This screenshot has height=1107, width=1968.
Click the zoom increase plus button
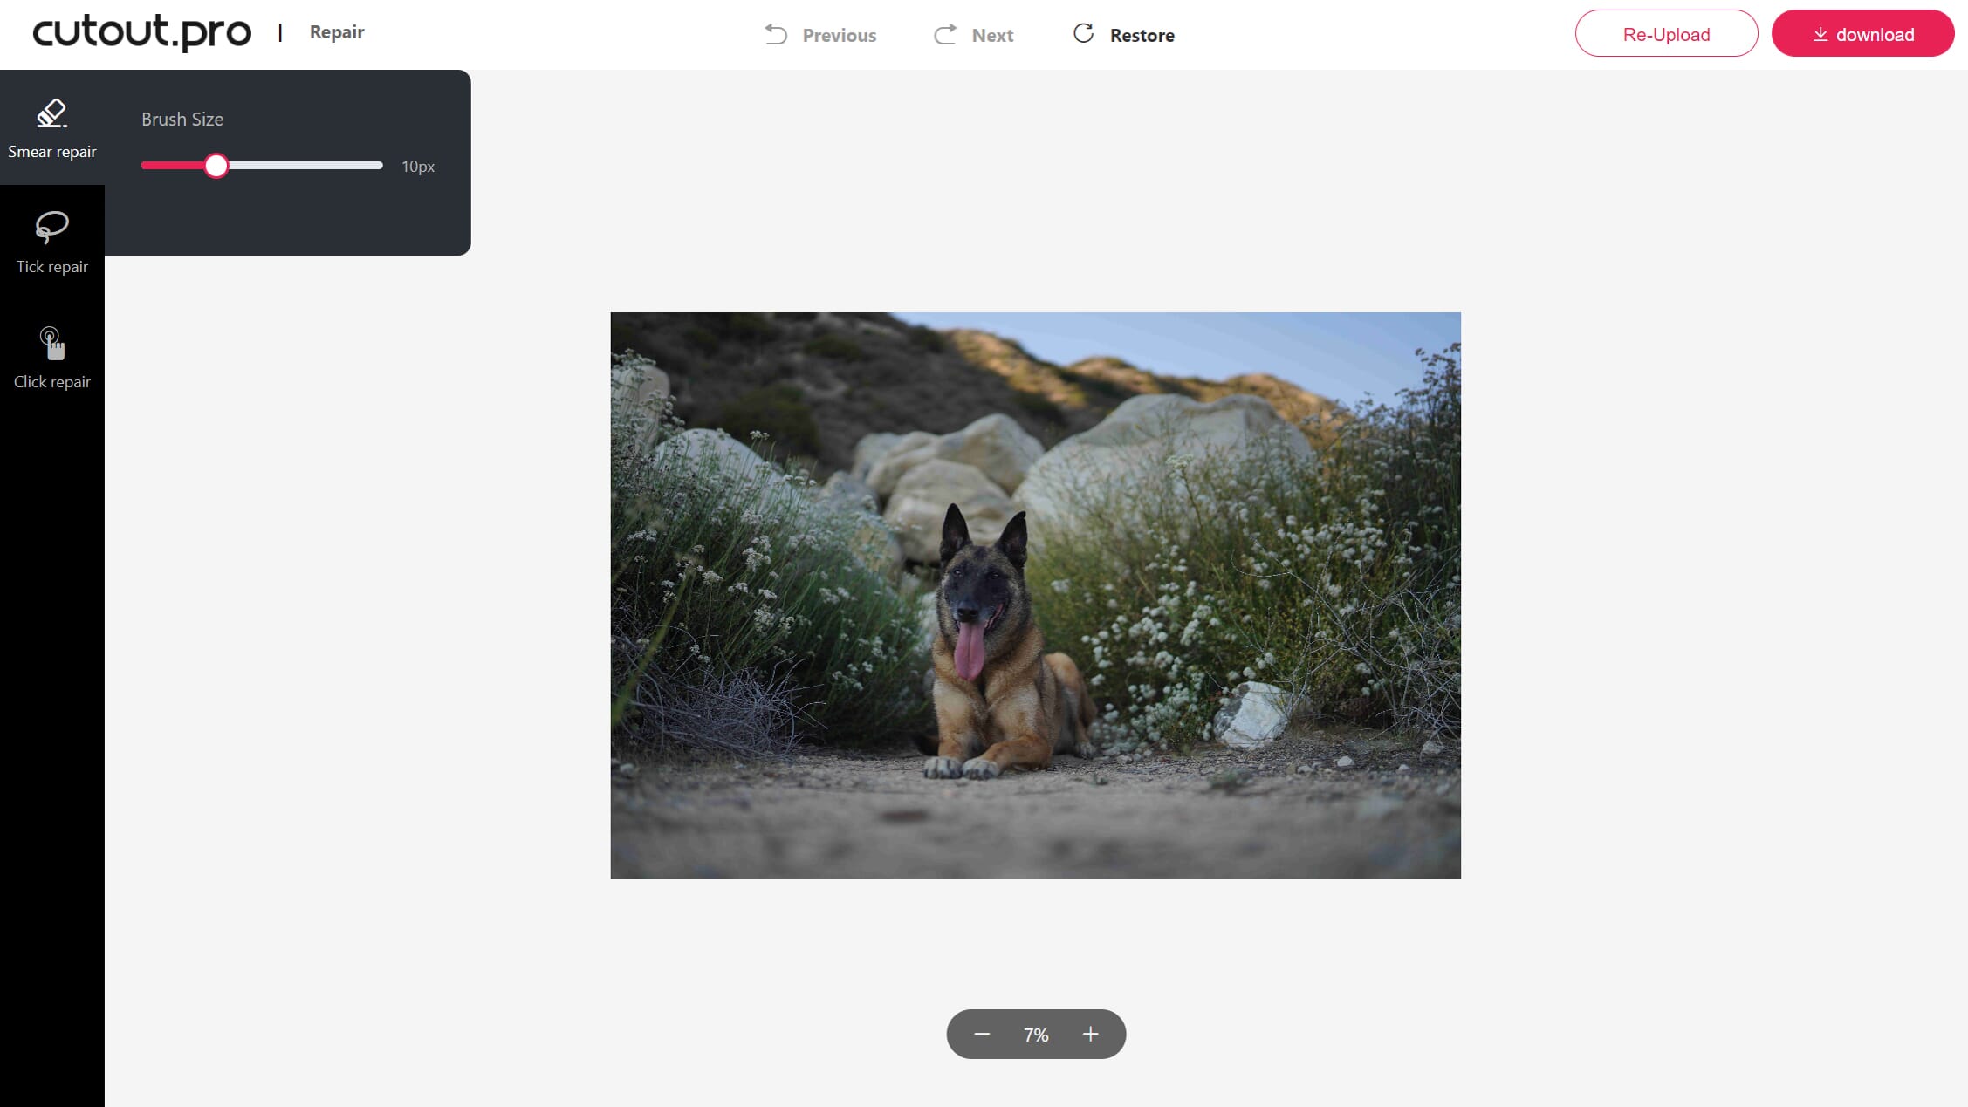pyautogui.click(x=1091, y=1034)
